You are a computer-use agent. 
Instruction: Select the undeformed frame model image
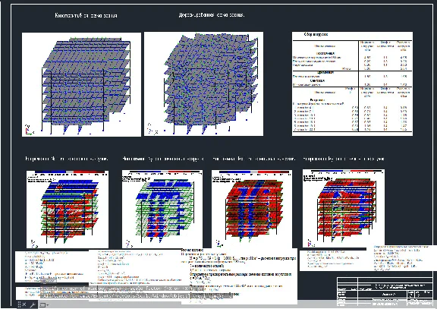[x=81, y=84]
